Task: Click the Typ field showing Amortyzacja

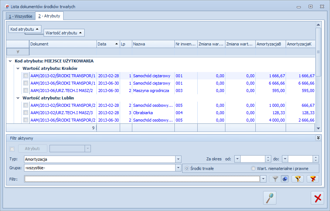Action: coord(100,159)
